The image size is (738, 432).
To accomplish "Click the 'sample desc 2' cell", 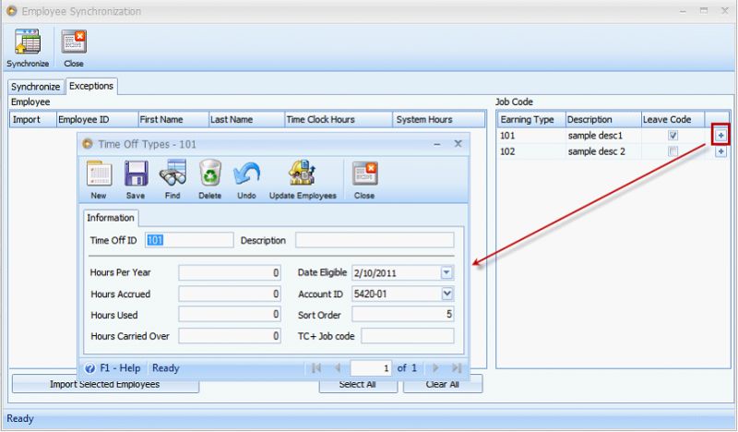I will tap(603, 151).
